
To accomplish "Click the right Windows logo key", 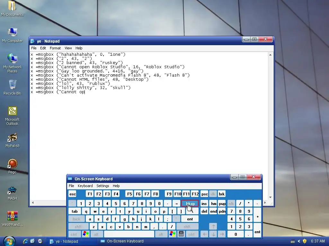I will tap(172, 234).
